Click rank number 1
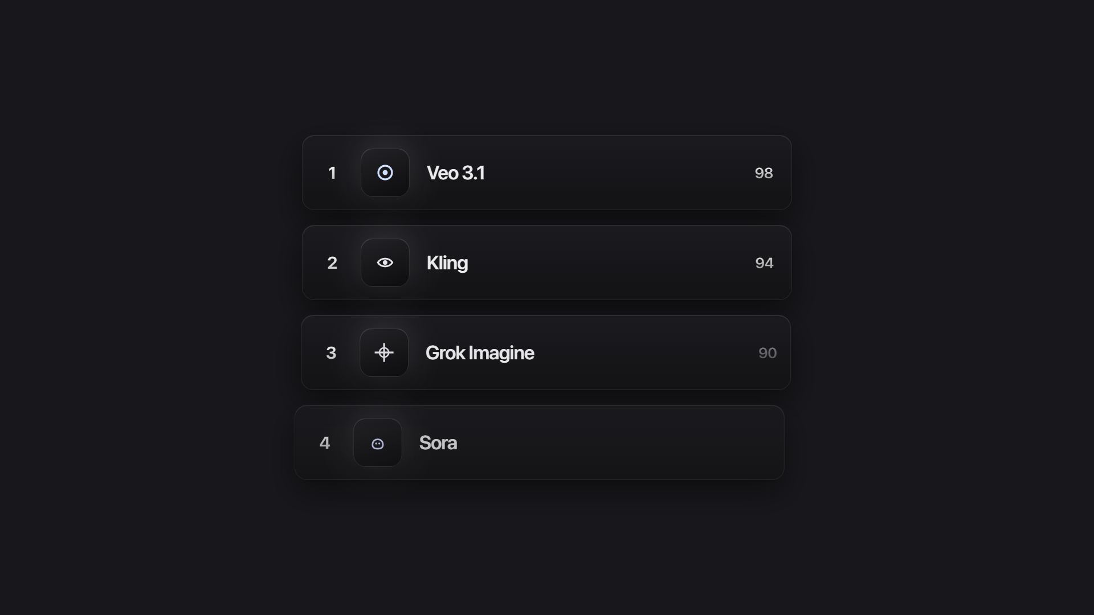 point(332,173)
